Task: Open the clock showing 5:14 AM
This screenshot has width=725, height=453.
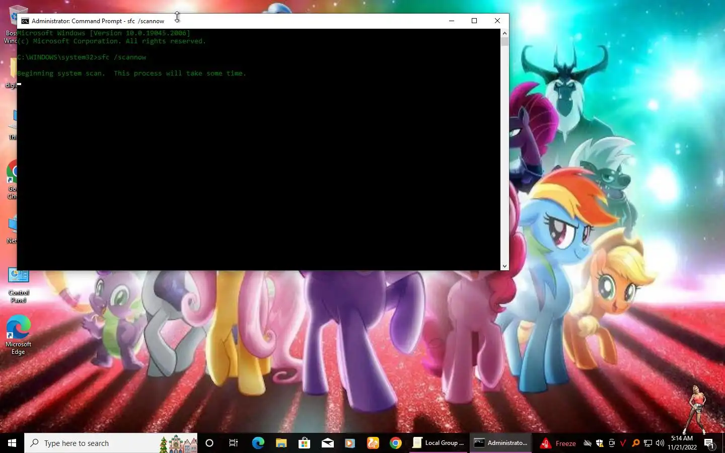Action: tap(682, 443)
